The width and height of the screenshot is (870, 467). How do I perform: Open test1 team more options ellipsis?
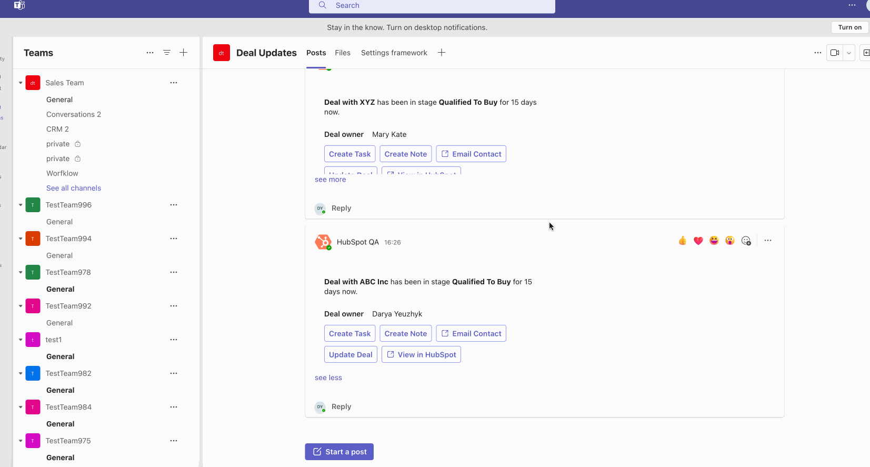coord(174,340)
